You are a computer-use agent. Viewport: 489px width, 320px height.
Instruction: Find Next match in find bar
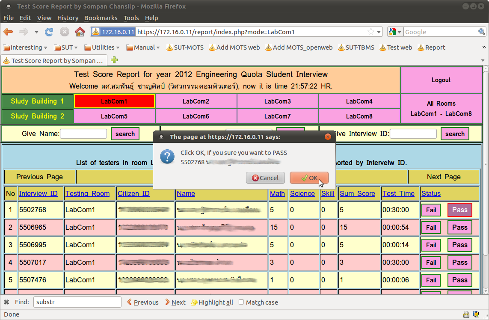coord(175,302)
